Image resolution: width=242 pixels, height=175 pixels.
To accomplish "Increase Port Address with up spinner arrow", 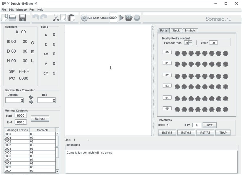I will (x=190, y=42).
